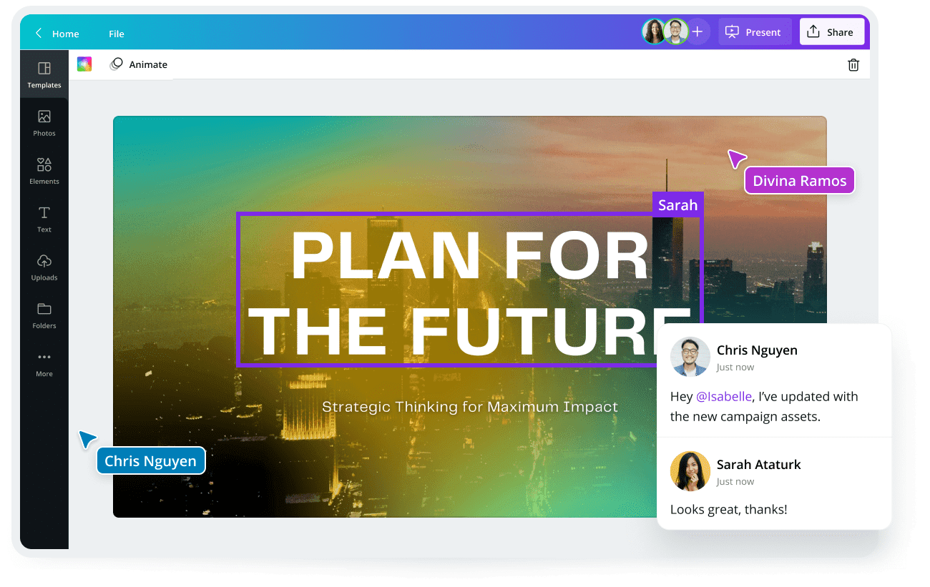Add a collaborator with the plus button
Screen dimensions: 930x587
tap(697, 31)
